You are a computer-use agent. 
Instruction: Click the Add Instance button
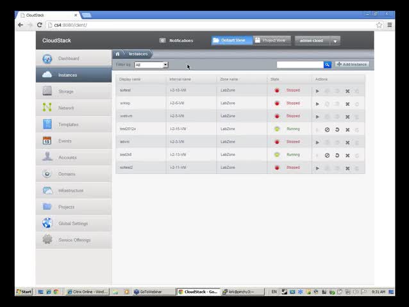point(352,64)
